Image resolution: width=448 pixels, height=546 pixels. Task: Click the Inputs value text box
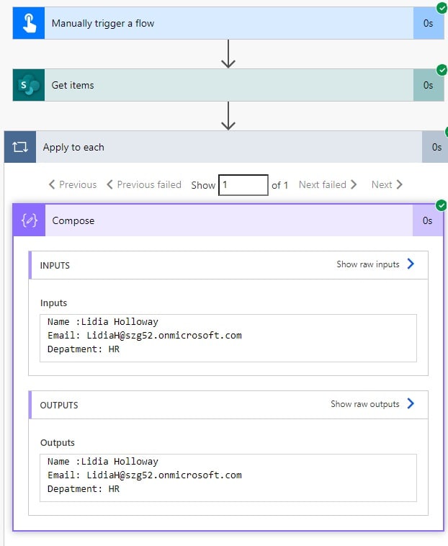(228, 338)
